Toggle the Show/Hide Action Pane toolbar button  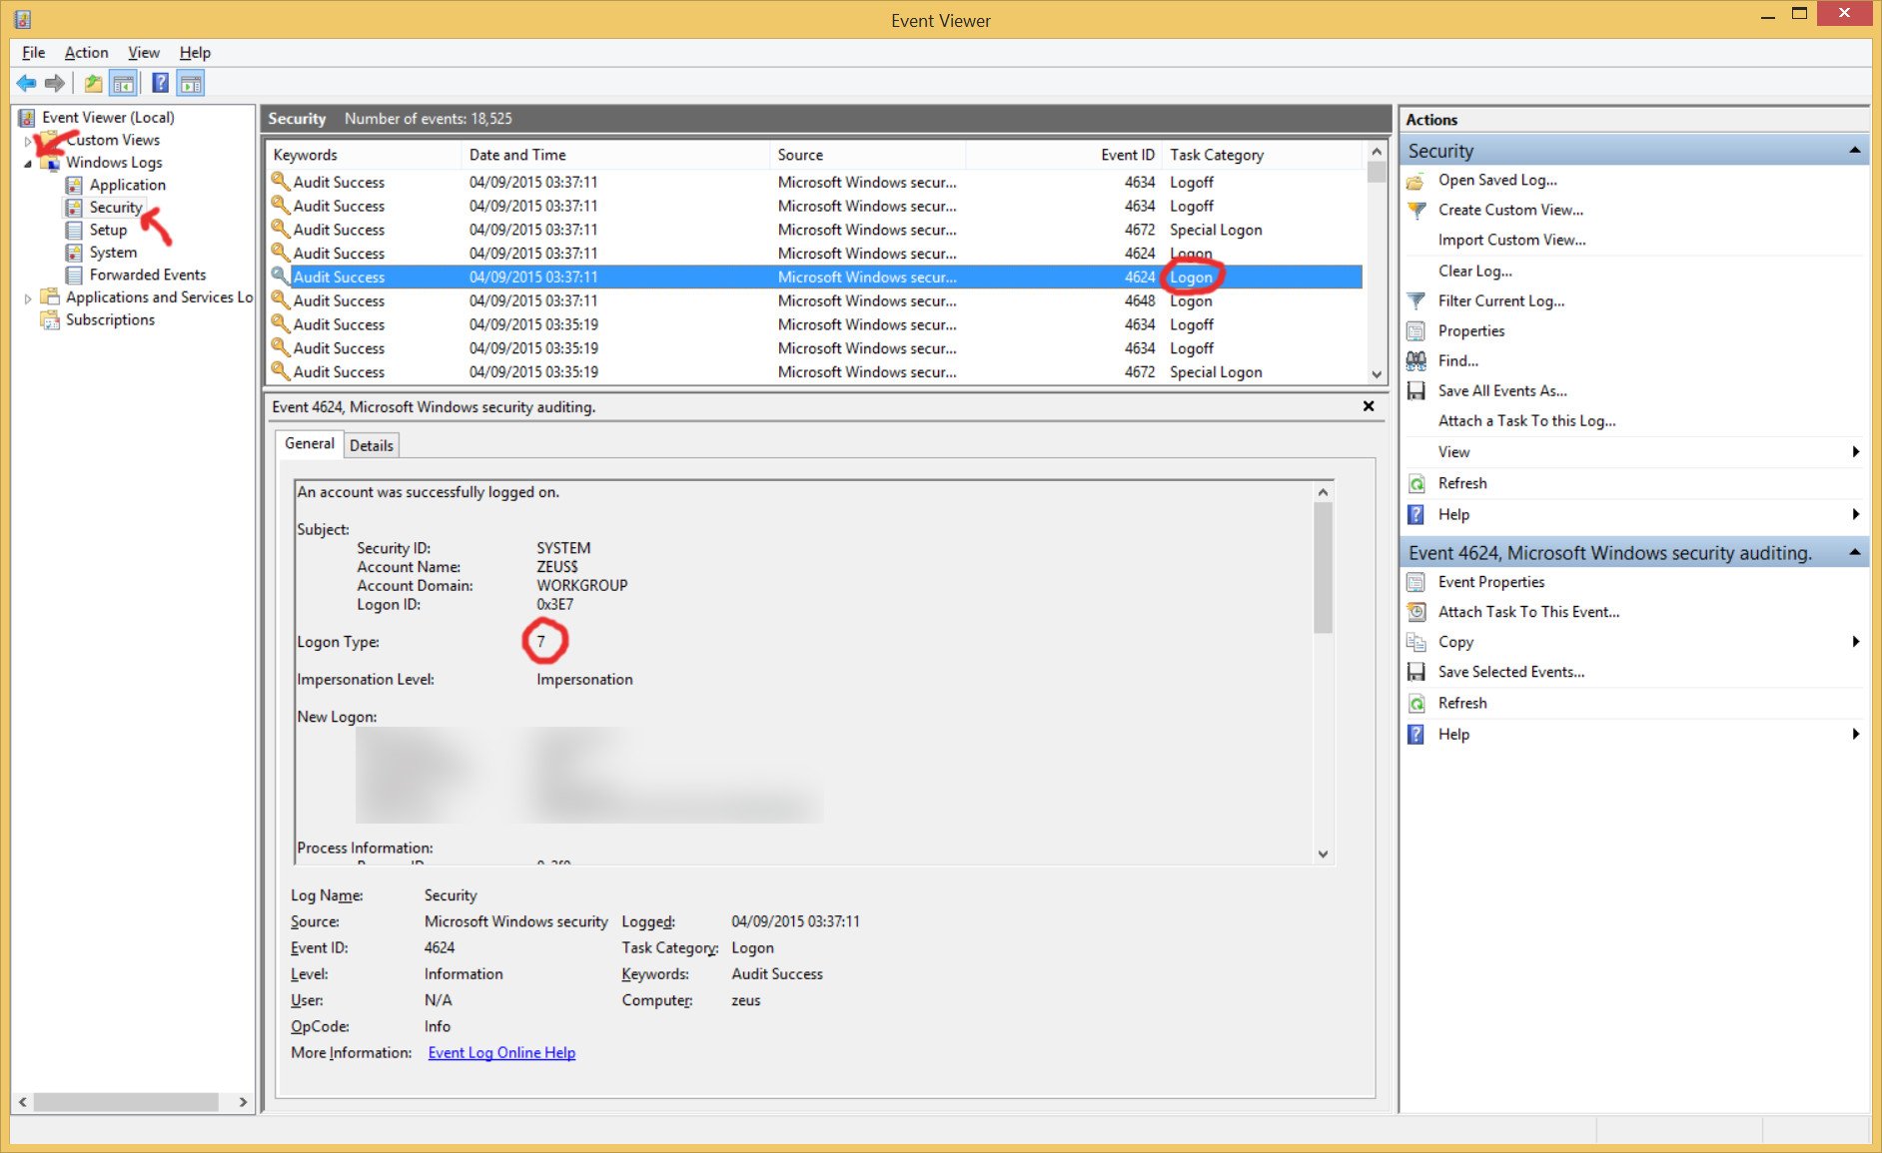coord(191,84)
